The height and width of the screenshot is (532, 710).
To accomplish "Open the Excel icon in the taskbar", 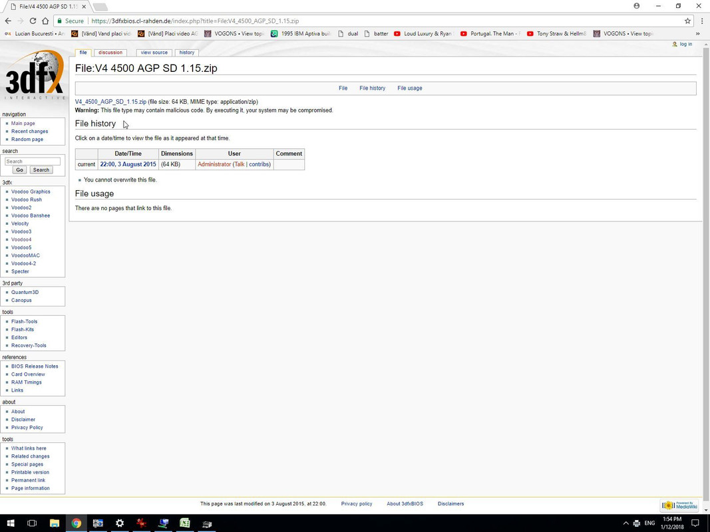I will pos(185,523).
